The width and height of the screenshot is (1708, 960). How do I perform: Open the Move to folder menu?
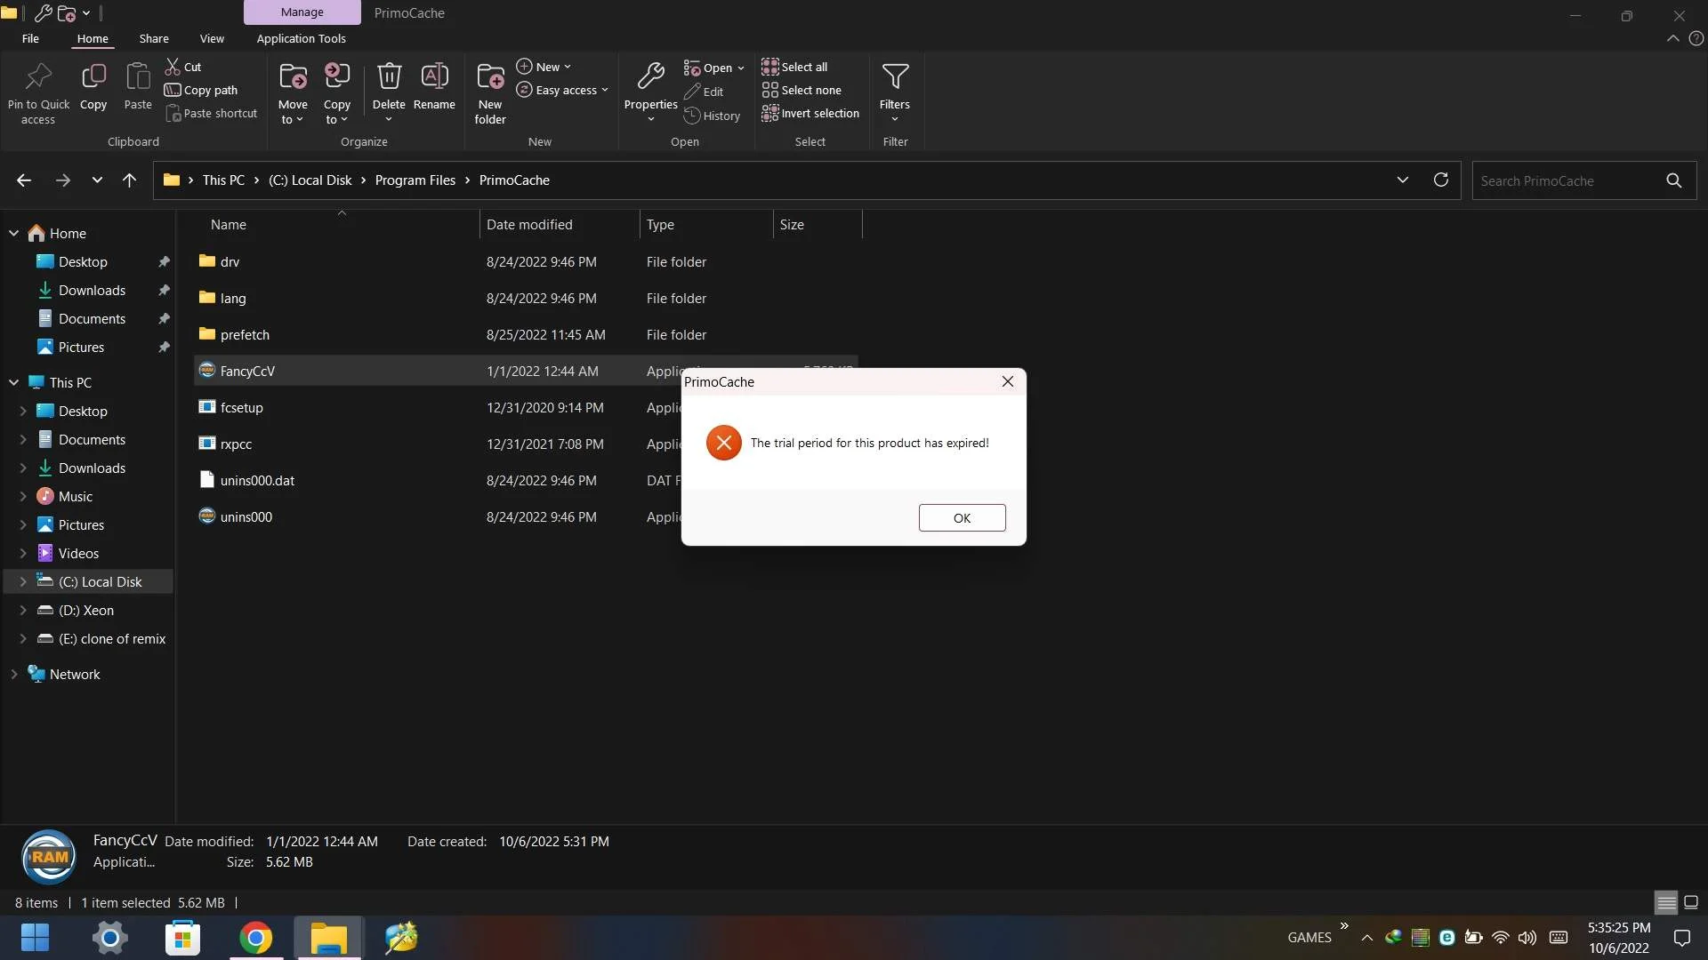(293, 93)
